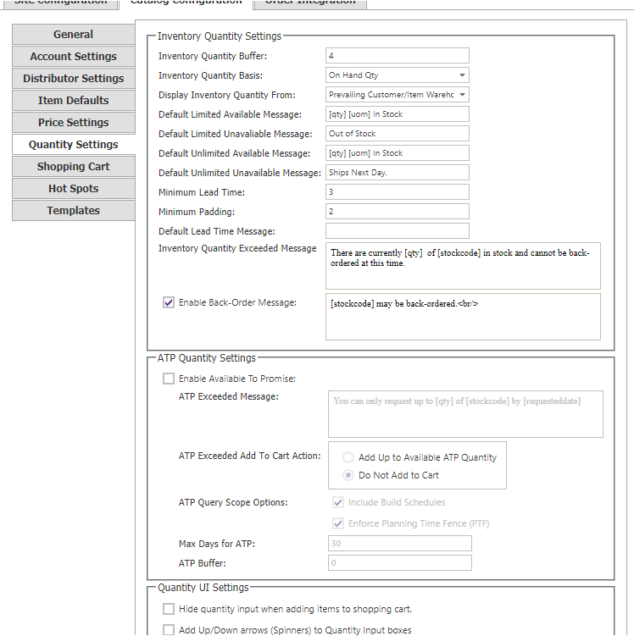Viewport: 634px width, 636px height.
Task: Go to the Hot Spots tab
Action: (x=73, y=189)
